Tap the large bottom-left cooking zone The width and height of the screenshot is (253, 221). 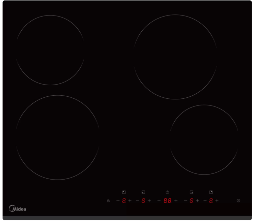click(58, 137)
